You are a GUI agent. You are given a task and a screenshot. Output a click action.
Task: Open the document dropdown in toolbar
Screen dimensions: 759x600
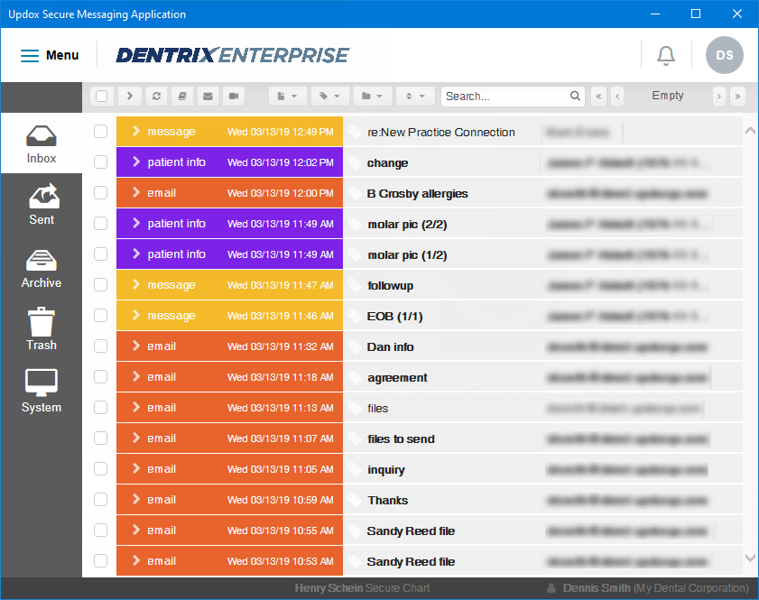pos(287,97)
